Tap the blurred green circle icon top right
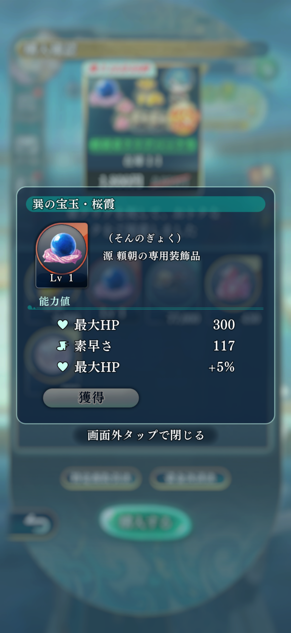Screen dimensions: 291x633 click(x=266, y=69)
